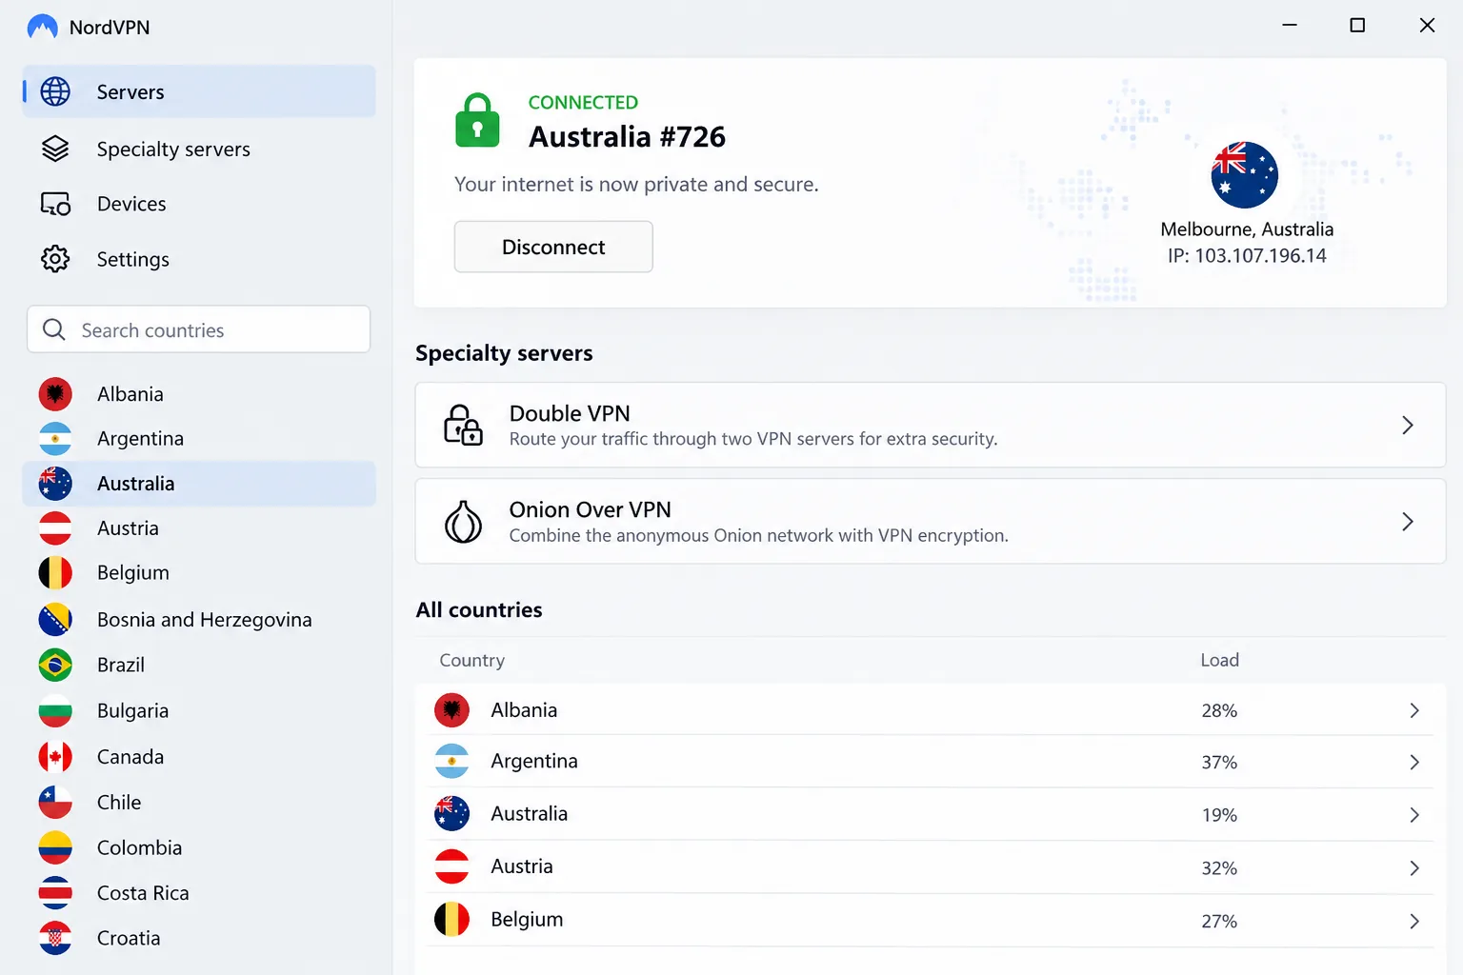
Task: Click the green connected padlock icon
Action: coord(477,120)
